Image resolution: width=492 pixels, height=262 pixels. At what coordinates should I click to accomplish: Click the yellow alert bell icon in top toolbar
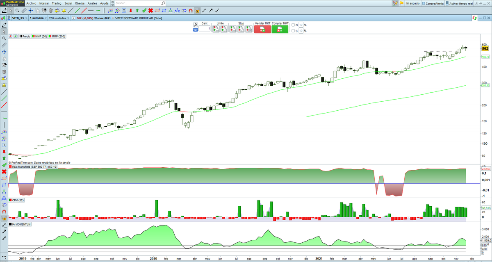click(x=64, y=10)
